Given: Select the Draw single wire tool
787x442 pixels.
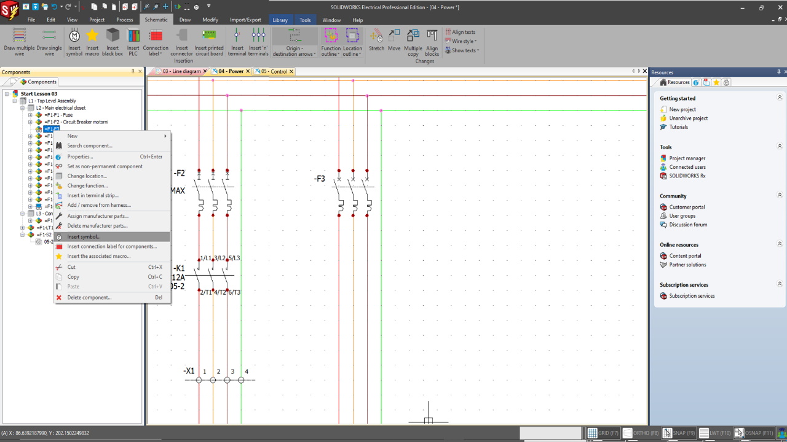Looking at the screenshot, I should [x=49, y=42].
